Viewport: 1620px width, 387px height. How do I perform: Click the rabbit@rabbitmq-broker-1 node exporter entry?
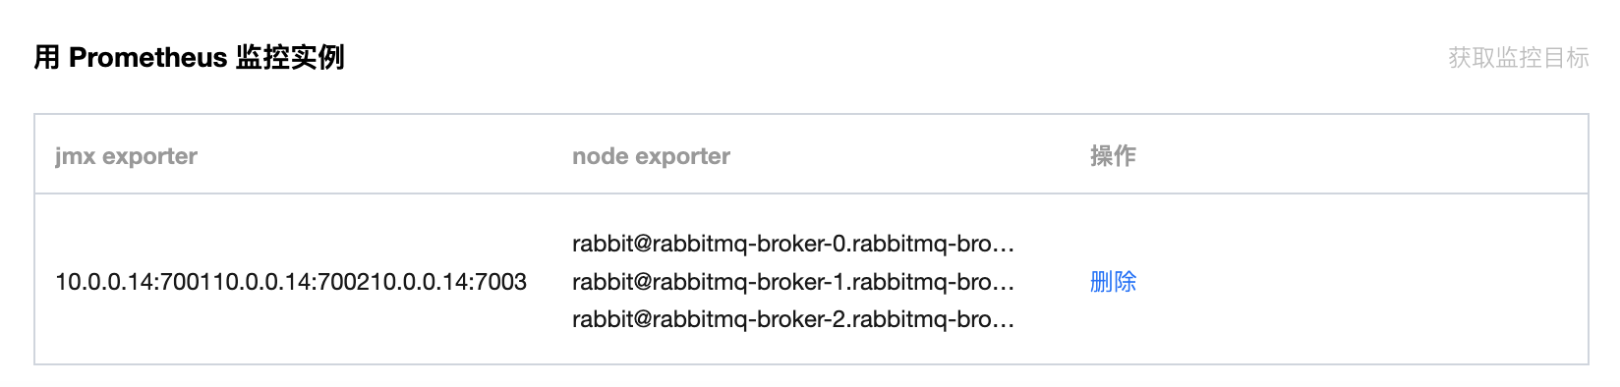click(x=792, y=282)
